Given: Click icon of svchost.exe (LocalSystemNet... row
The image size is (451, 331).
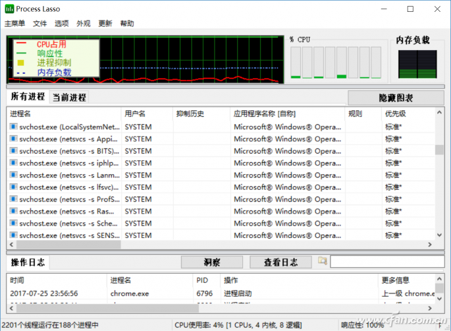Looking at the screenshot, I should 13,127.
